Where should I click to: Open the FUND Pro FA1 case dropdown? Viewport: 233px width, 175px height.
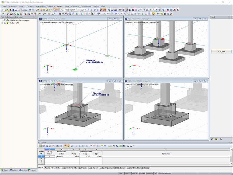(85, 10)
